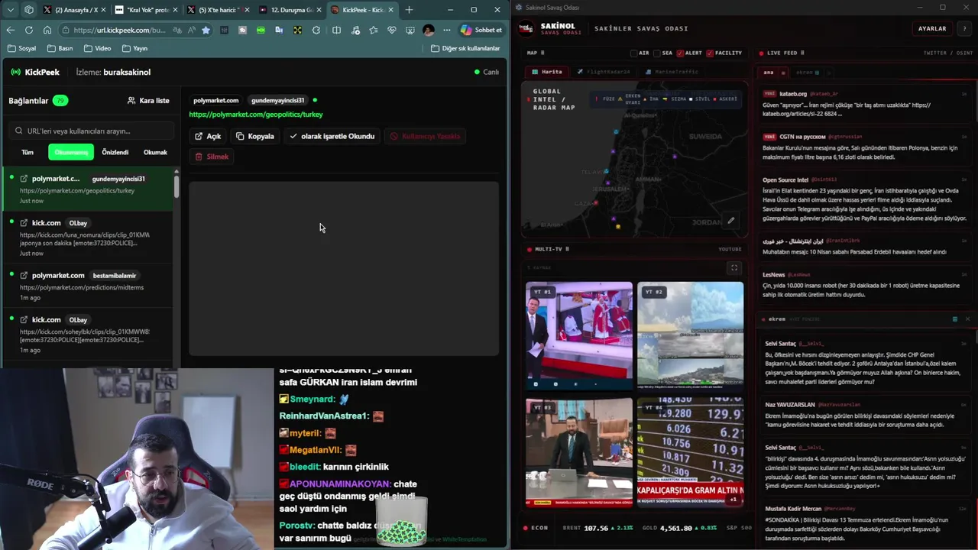Select the Tüm filter
The width and height of the screenshot is (978, 550).
(28, 152)
